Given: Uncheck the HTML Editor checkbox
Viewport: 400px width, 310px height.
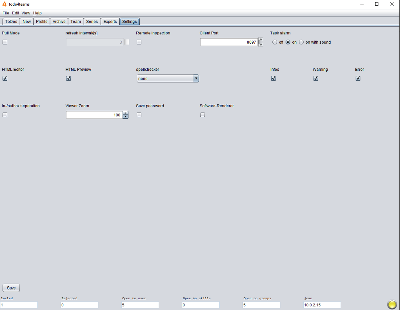Looking at the screenshot, I should tap(5, 78).
